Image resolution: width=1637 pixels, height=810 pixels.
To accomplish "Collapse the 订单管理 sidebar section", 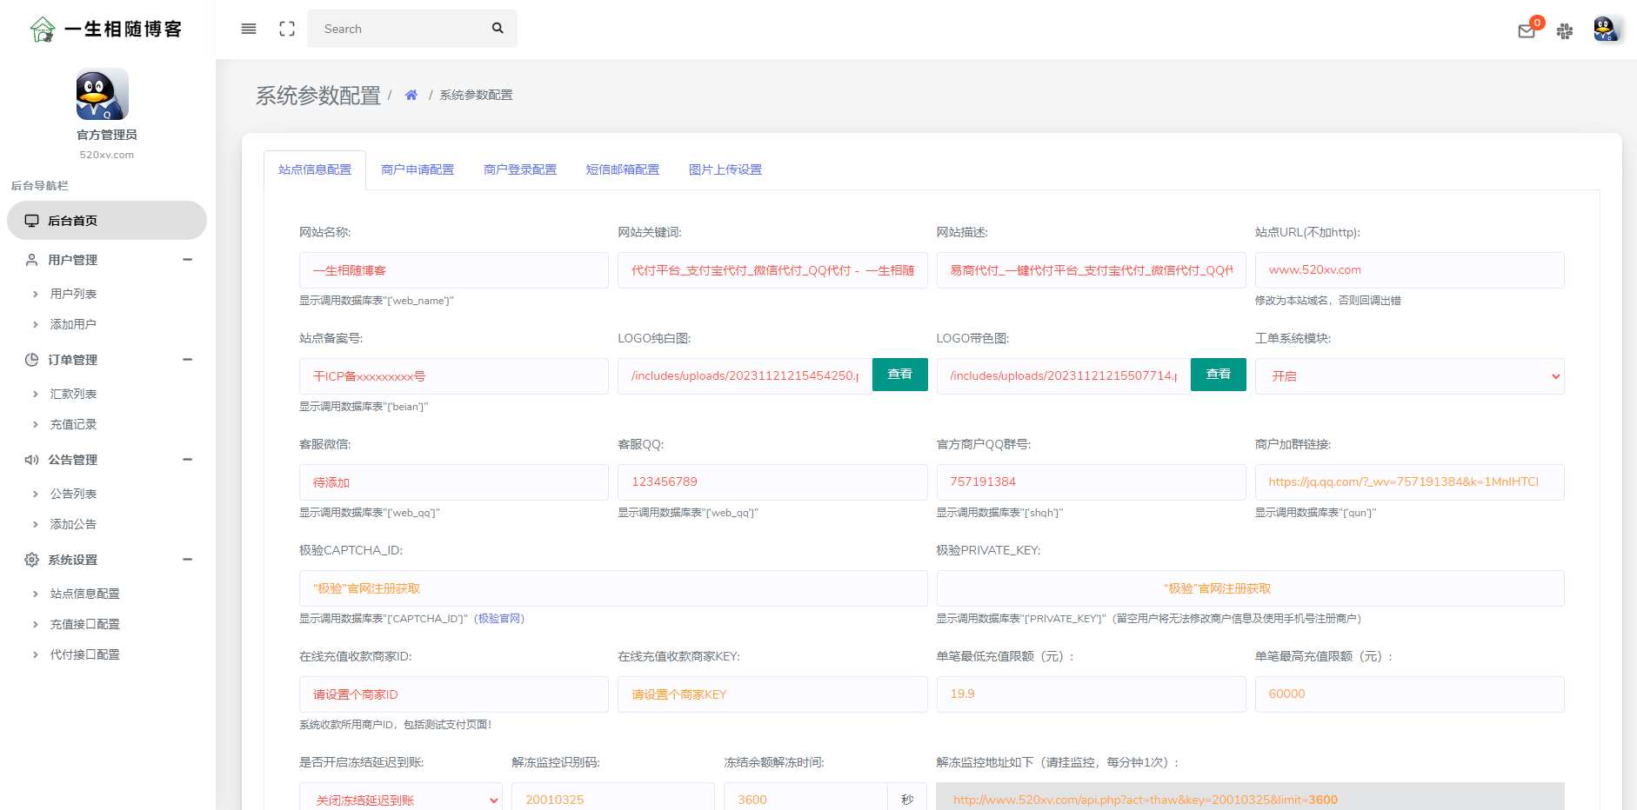I will (x=188, y=359).
